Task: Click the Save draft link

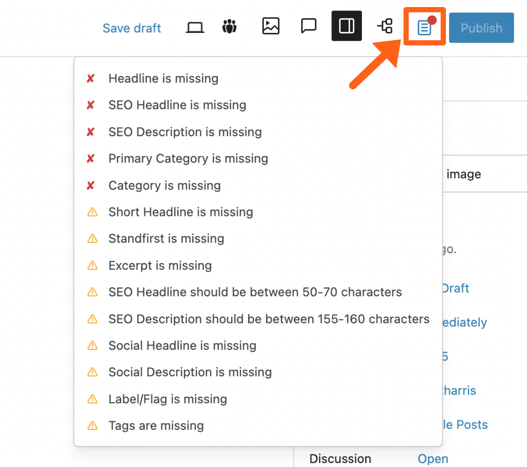Action: pos(132,28)
